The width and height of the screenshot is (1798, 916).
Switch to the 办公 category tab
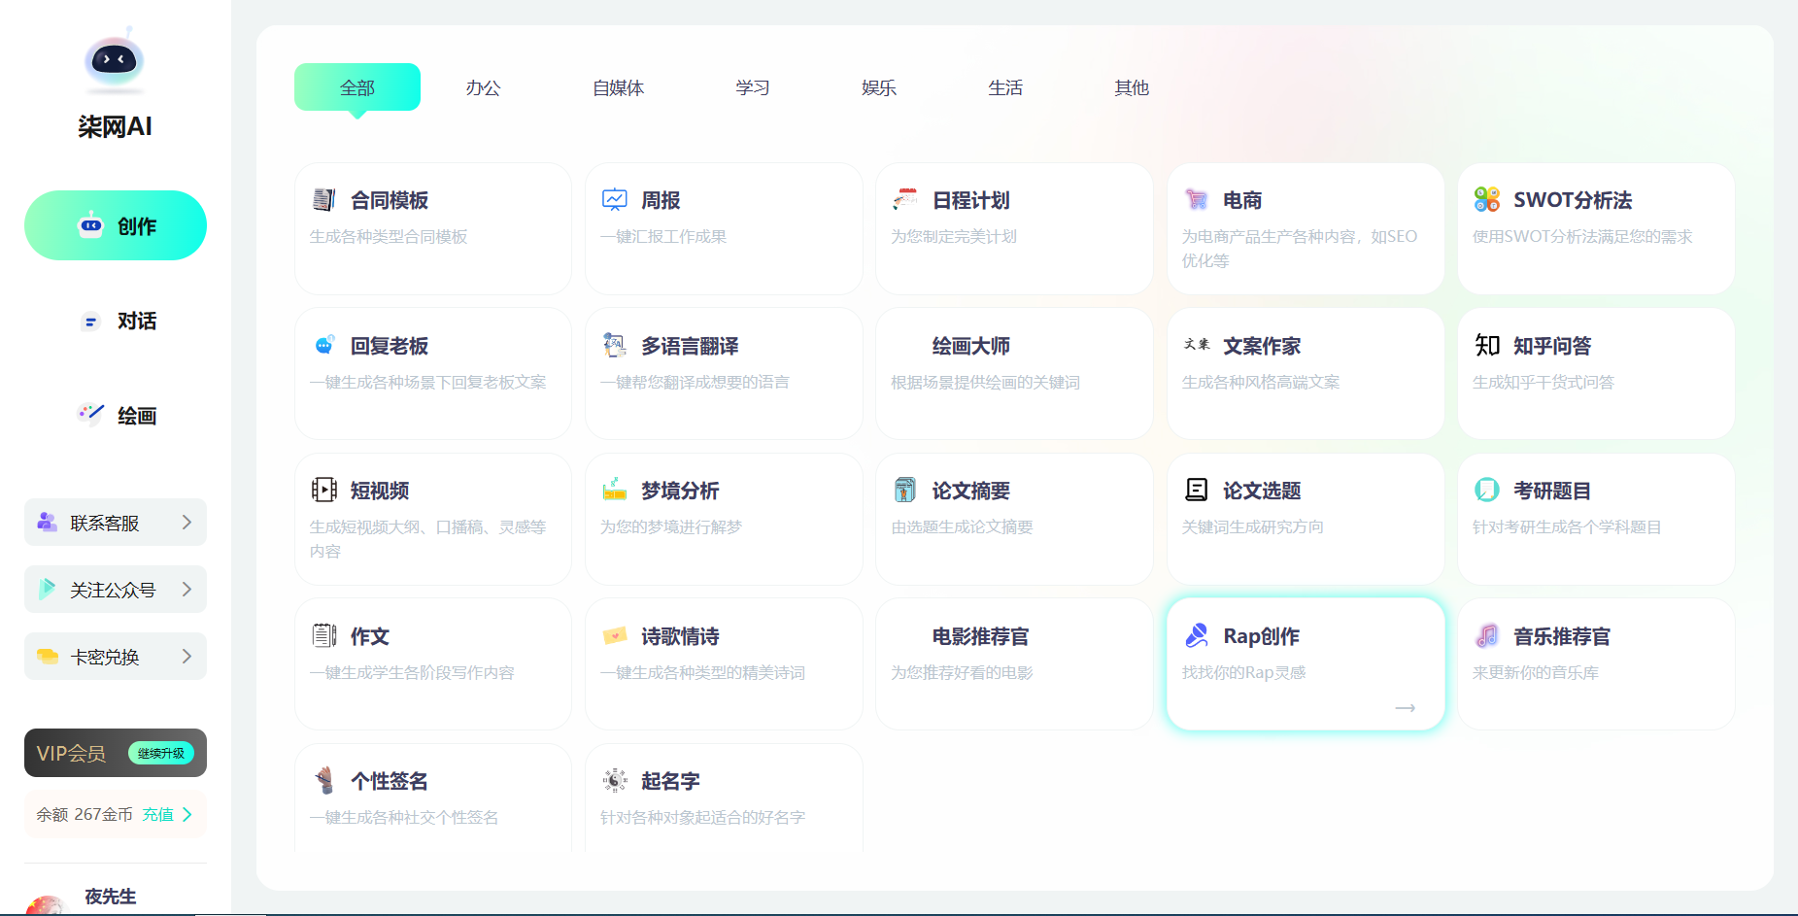coord(483,88)
